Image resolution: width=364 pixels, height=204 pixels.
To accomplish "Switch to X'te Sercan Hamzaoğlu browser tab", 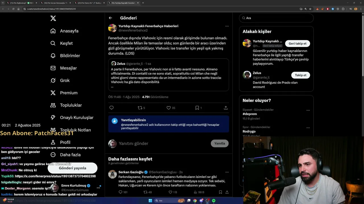I will (56, 3).
